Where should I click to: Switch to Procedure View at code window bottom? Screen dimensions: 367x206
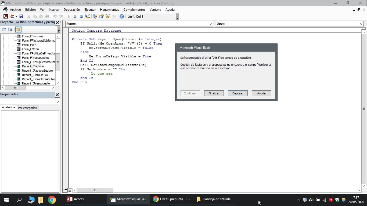click(x=65, y=190)
